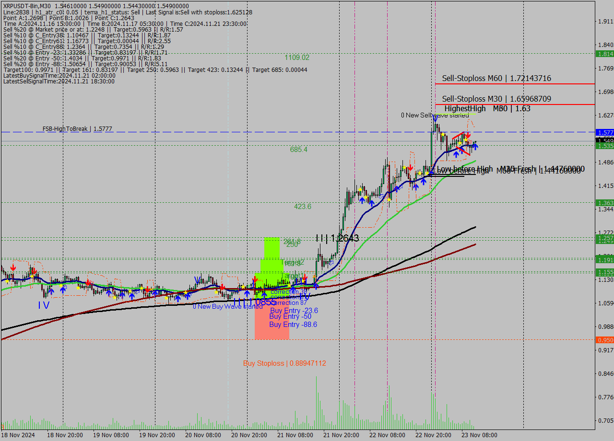Click the '0 New Buy Wave started' label
The width and height of the screenshot is (614, 441).
click(227, 306)
